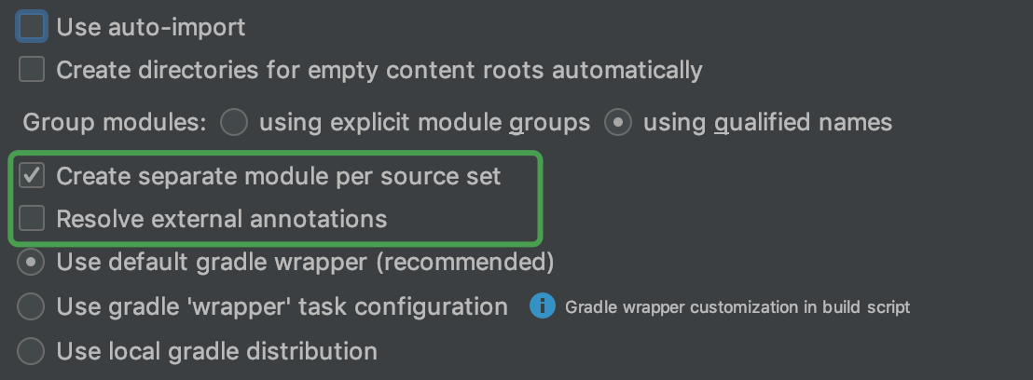Select the using qualified names radio button
Screen dimensions: 1033x380
(x=618, y=122)
